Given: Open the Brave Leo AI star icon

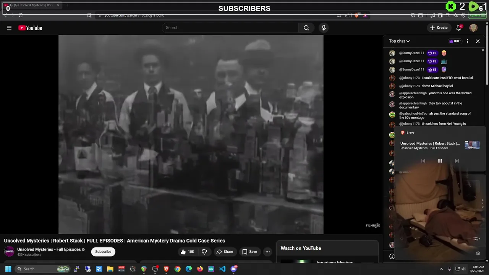Looking at the screenshot, I should pyautogui.click(x=456, y=15).
